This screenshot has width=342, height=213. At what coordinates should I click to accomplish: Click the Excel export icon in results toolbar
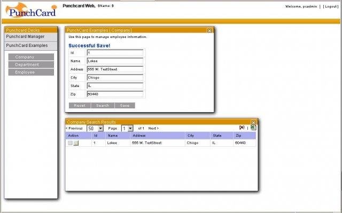point(253,128)
